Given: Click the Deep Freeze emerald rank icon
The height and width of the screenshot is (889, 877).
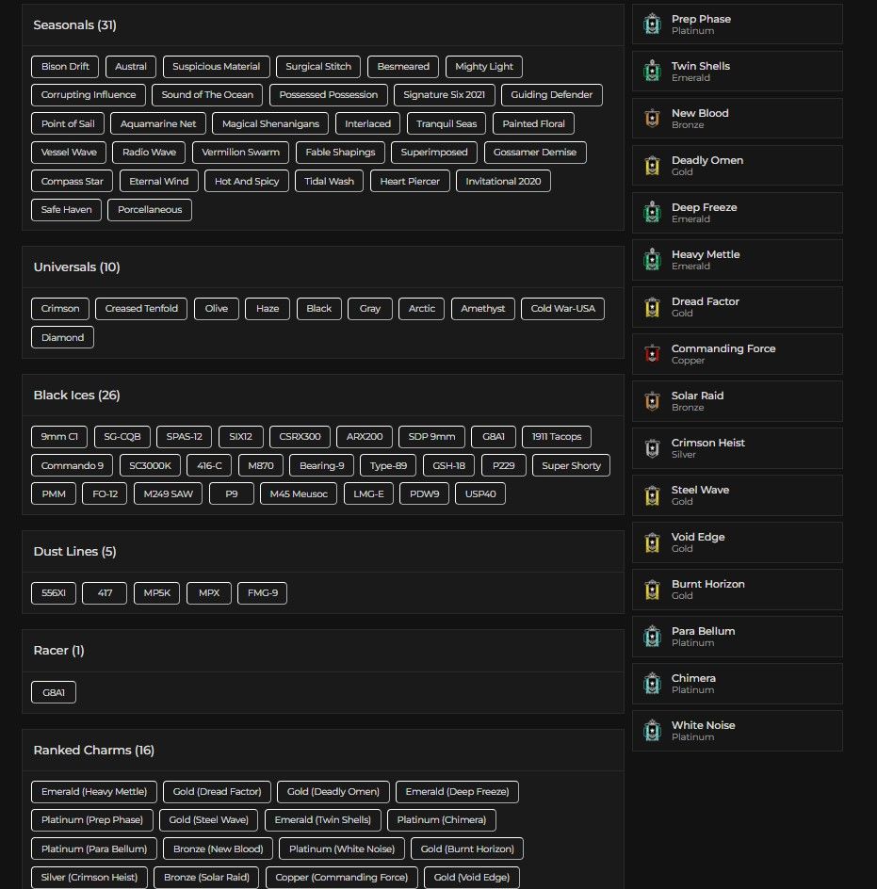Looking at the screenshot, I should tap(653, 213).
